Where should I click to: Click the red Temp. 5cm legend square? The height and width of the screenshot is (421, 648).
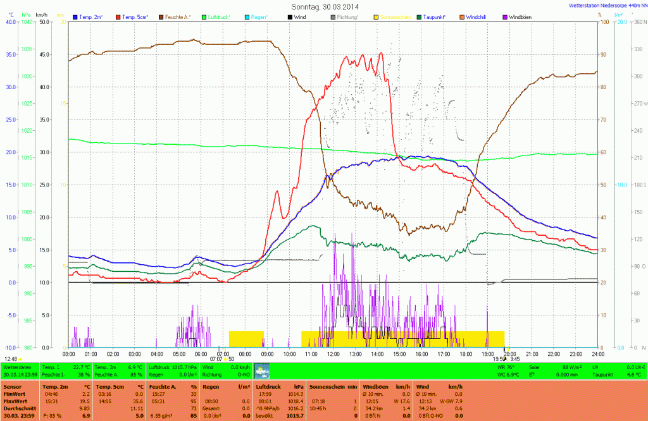118,16
